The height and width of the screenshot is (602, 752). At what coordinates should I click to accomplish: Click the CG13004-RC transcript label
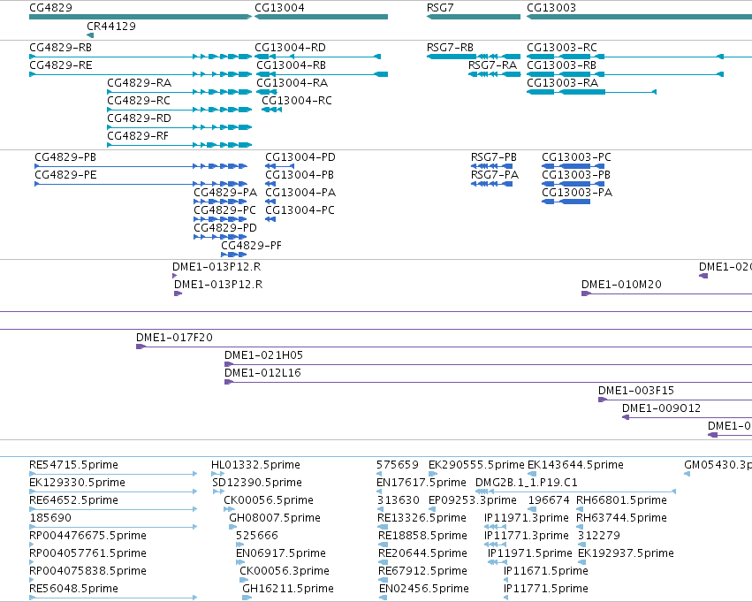pyautogui.click(x=297, y=101)
